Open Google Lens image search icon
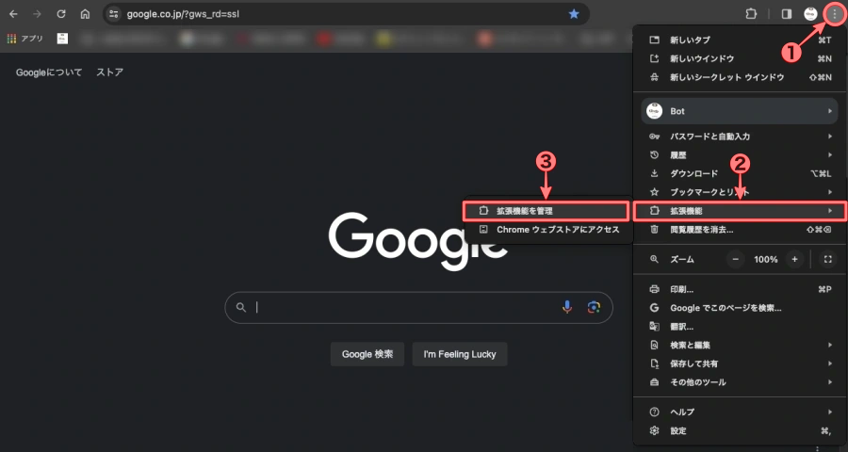The image size is (848, 452). pos(594,307)
